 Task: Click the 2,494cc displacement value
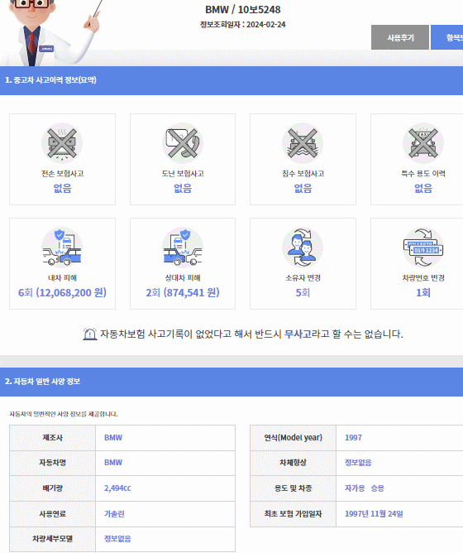[117, 488]
